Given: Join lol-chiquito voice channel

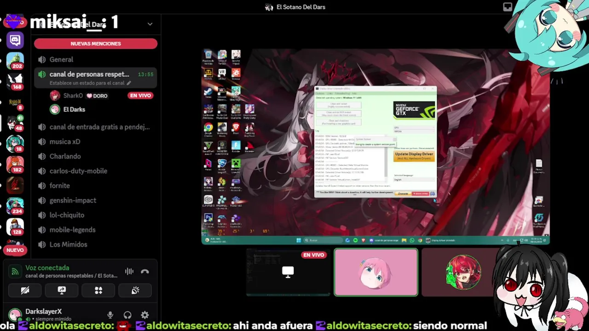Looking at the screenshot, I should click(96, 215).
